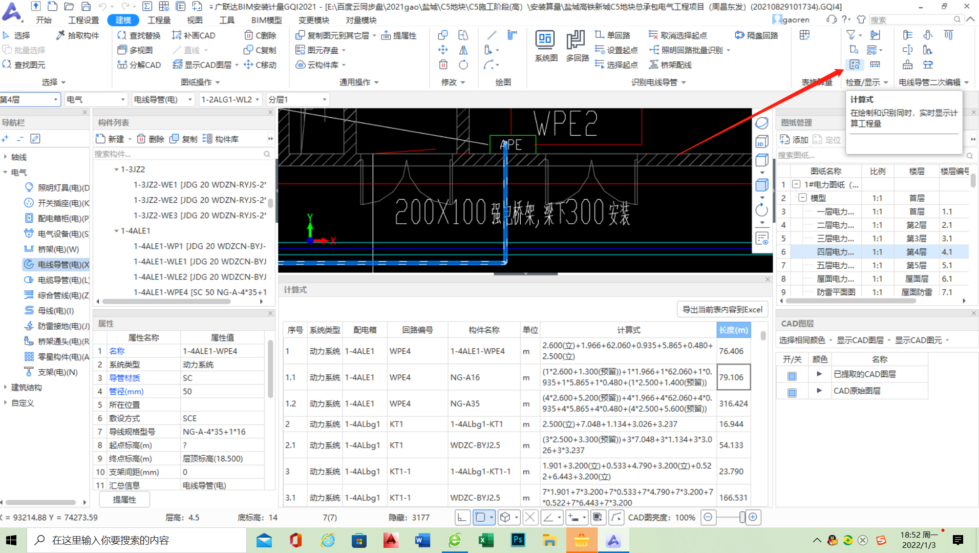Open the BIM模型 ribbon tab
This screenshot has width=979, height=553.
(x=266, y=20)
